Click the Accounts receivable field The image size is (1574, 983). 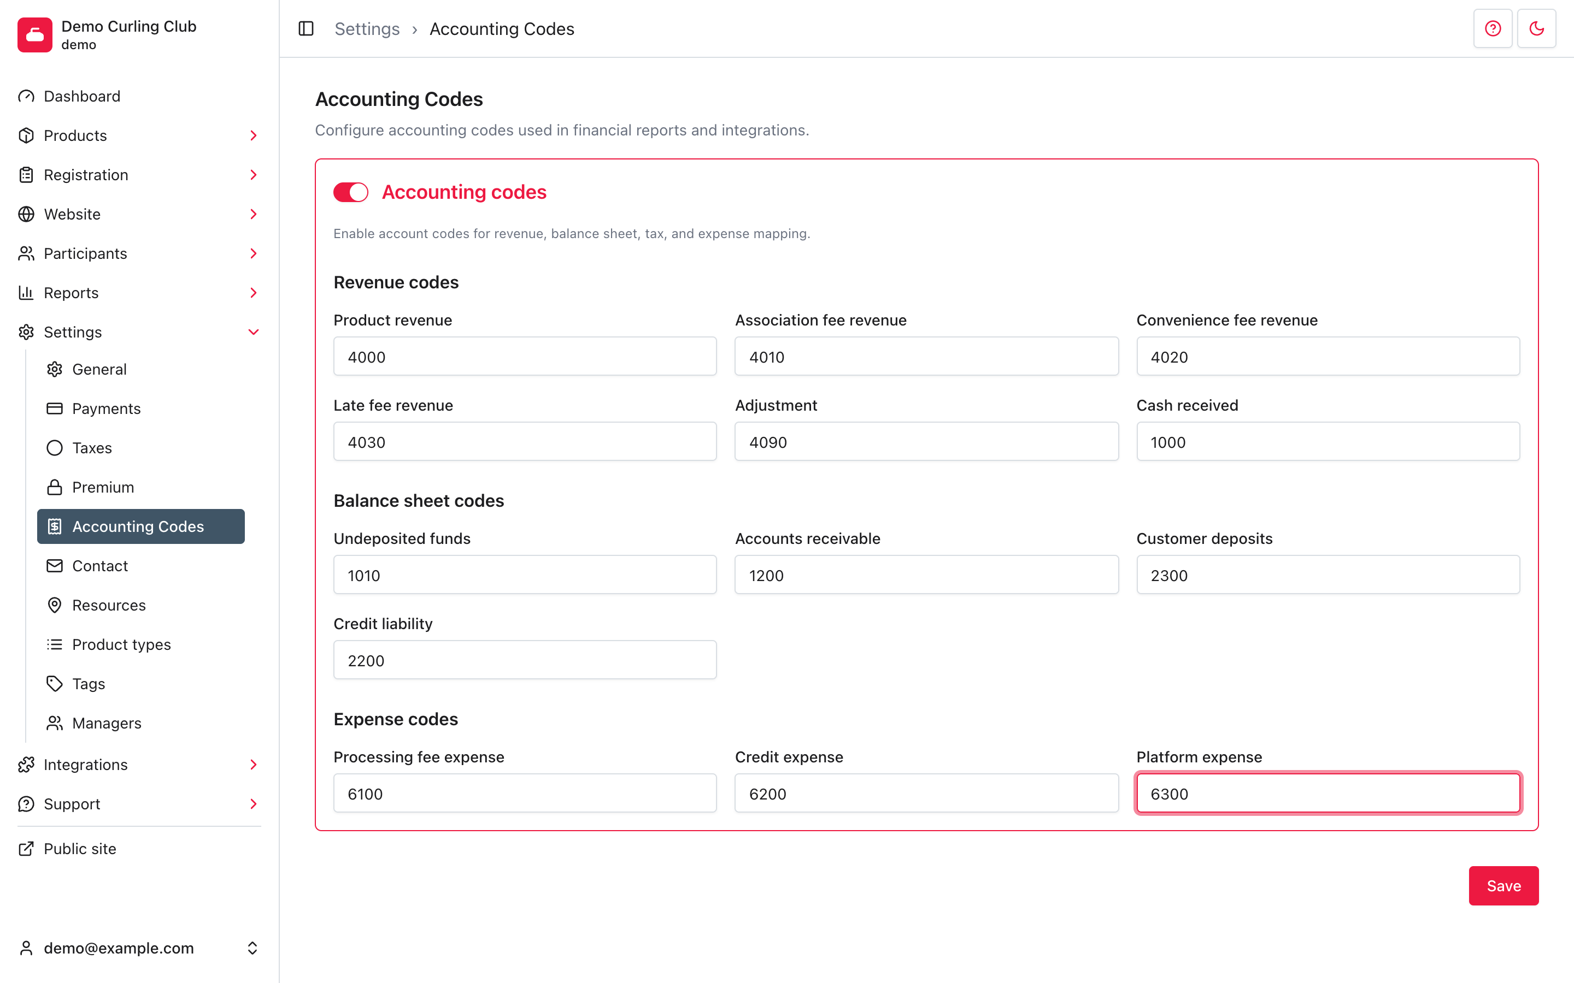coord(926,575)
